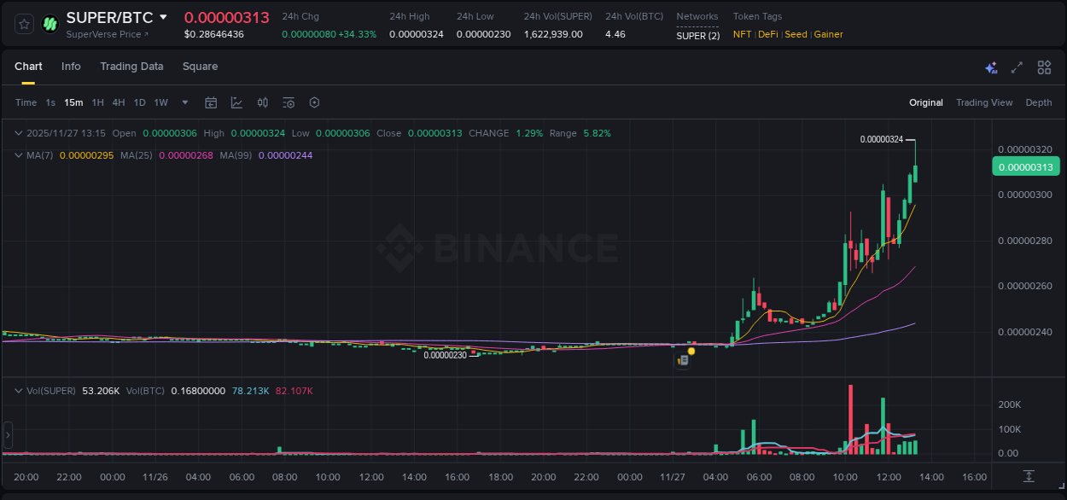
Task: Toggle the favorite star for SUPER/BTC
Action: (23, 24)
